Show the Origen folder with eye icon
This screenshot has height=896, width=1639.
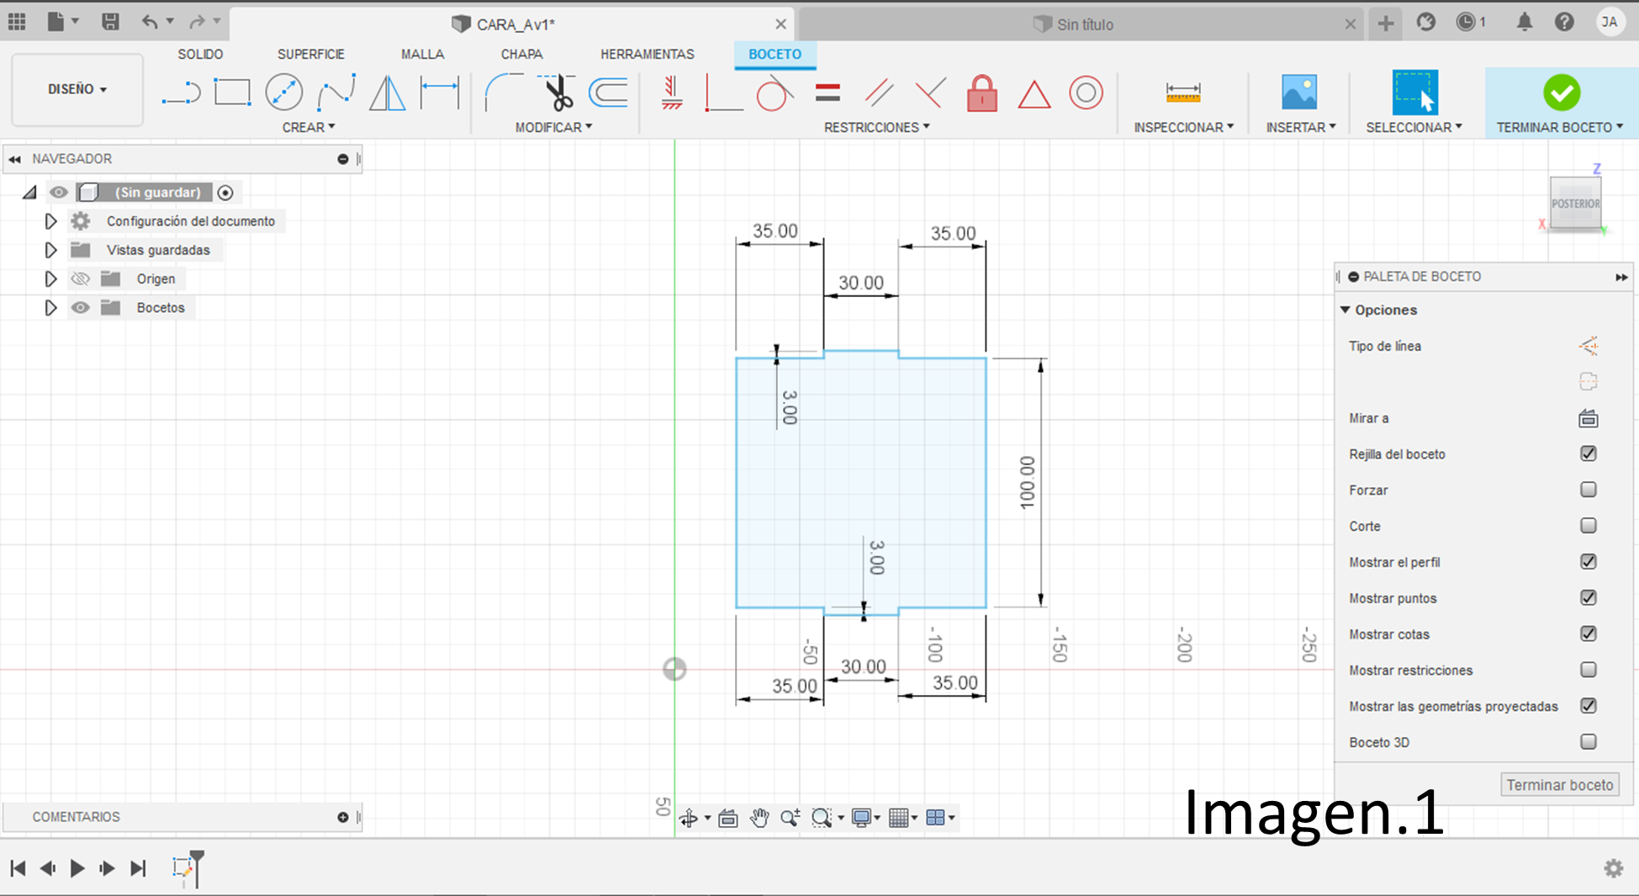coord(80,278)
